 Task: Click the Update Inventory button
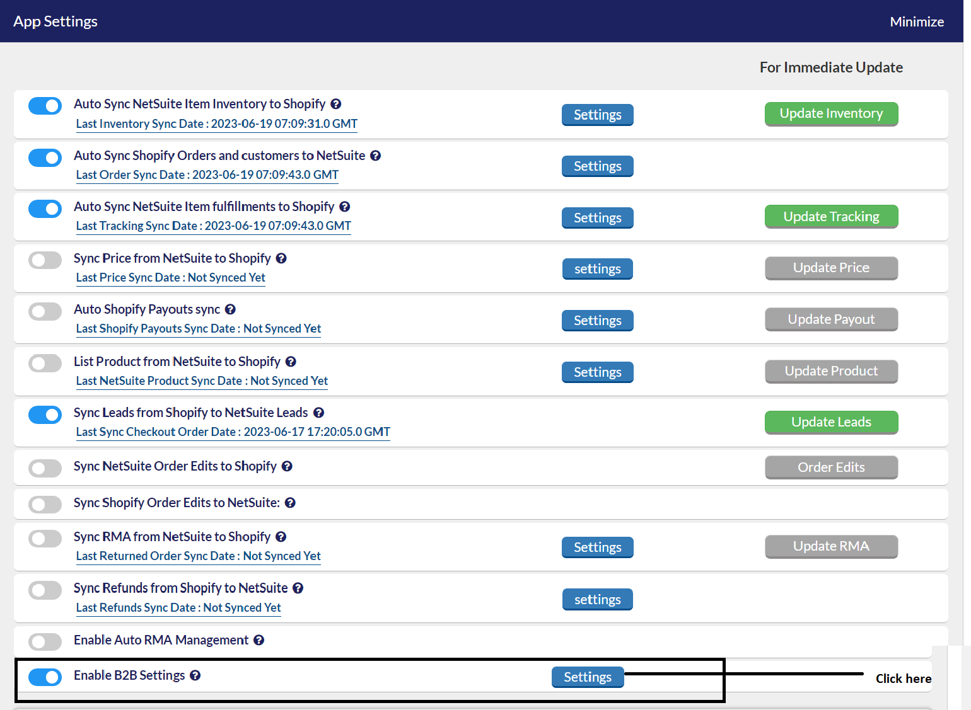[x=831, y=114]
